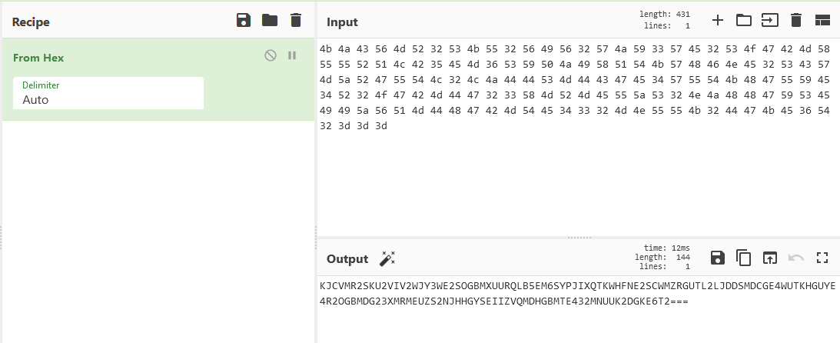Open file as input

(x=769, y=21)
